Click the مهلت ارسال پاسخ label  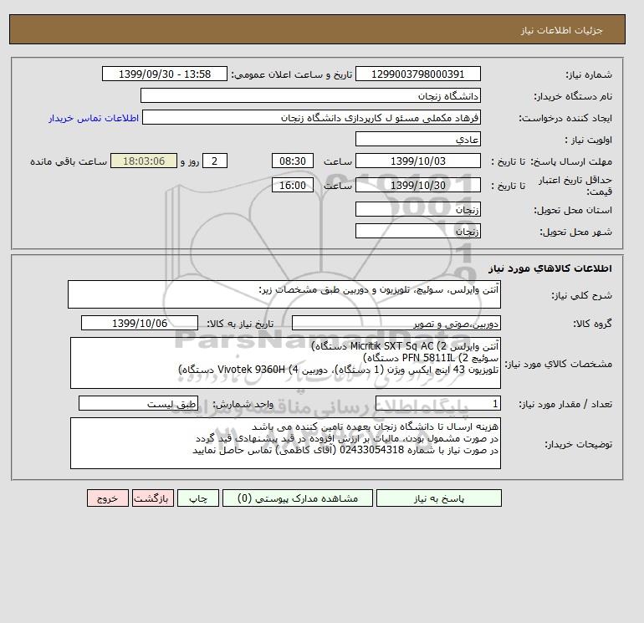pos(571,161)
